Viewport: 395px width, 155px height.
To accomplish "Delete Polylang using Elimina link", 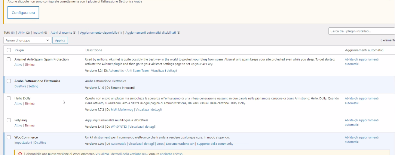I will click(29, 126).
